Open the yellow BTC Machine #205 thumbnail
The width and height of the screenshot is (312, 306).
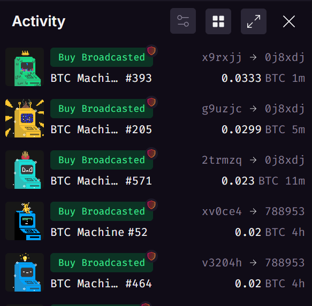pos(25,118)
